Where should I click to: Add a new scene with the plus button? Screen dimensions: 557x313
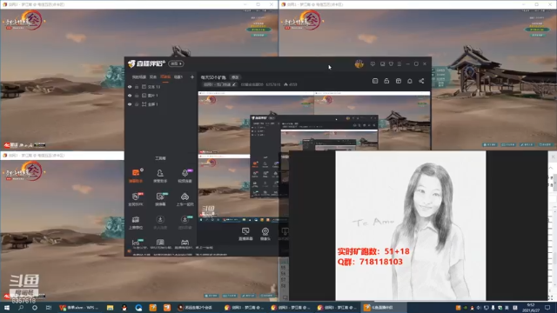tap(192, 77)
